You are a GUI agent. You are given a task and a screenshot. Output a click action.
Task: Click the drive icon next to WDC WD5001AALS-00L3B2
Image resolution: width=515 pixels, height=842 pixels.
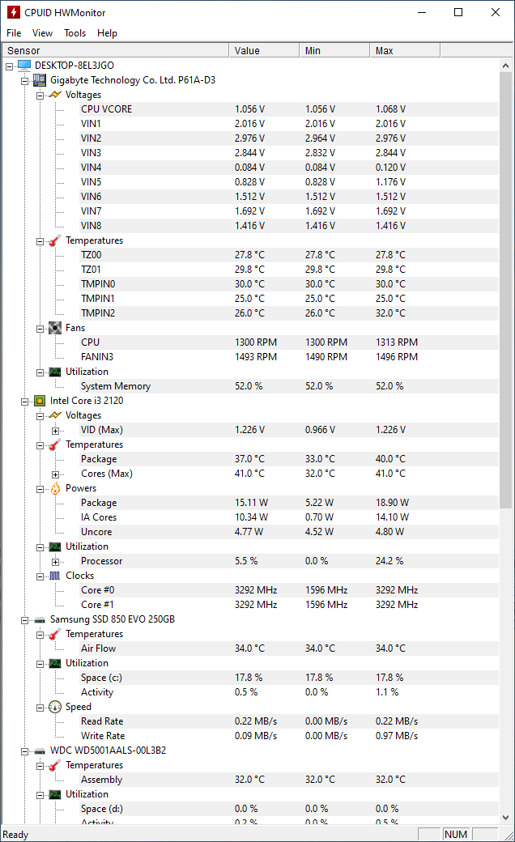tap(39, 751)
